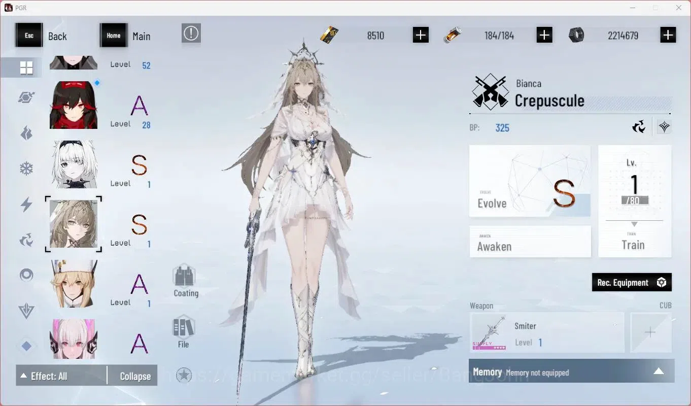Select the downward arrowhead filter icon
691x406 pixels.
pos(26,311)
